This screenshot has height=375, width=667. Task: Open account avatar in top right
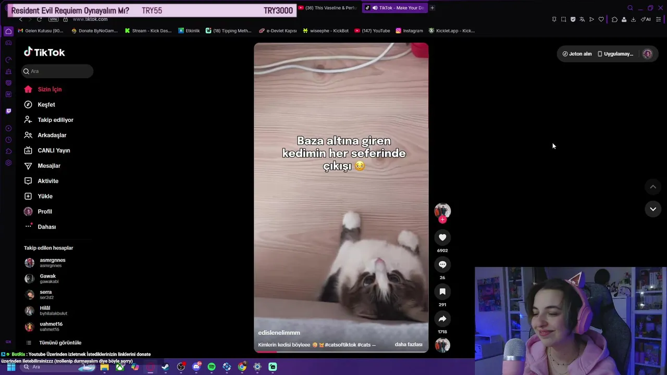647,54
